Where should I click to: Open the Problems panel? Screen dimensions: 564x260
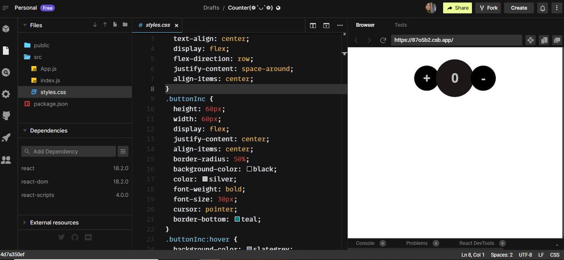pos(417,243)
